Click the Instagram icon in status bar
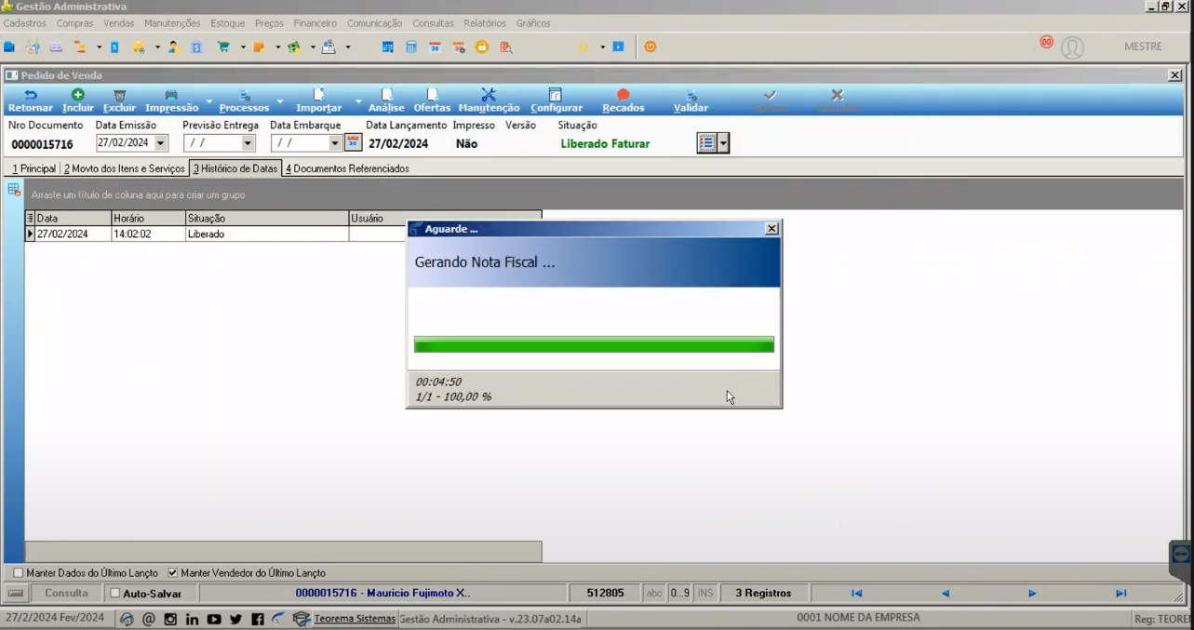 click(170, 619)
